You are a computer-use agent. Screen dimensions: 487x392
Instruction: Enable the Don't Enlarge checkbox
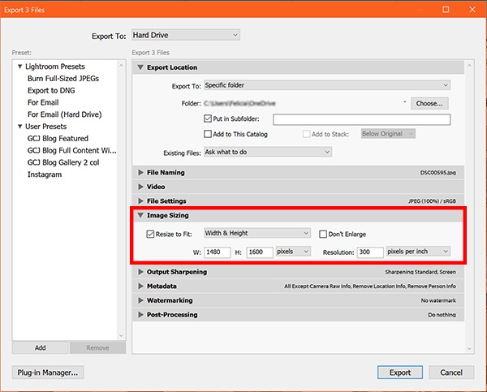(323, 234)
